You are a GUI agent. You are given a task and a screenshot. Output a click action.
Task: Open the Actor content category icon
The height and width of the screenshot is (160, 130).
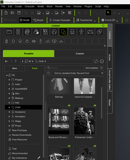[x=18, y=32]
